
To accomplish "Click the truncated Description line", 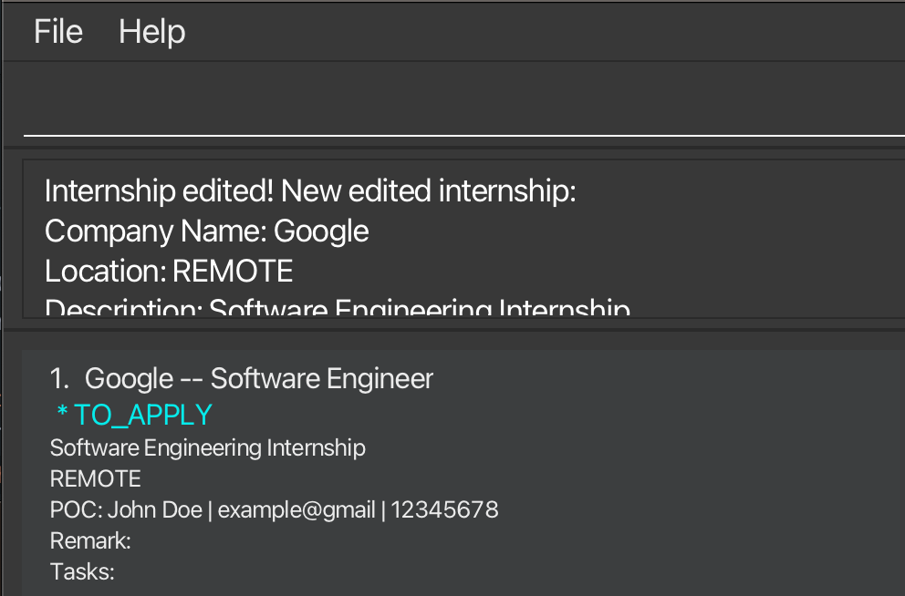I will click(x=337, y=308).
